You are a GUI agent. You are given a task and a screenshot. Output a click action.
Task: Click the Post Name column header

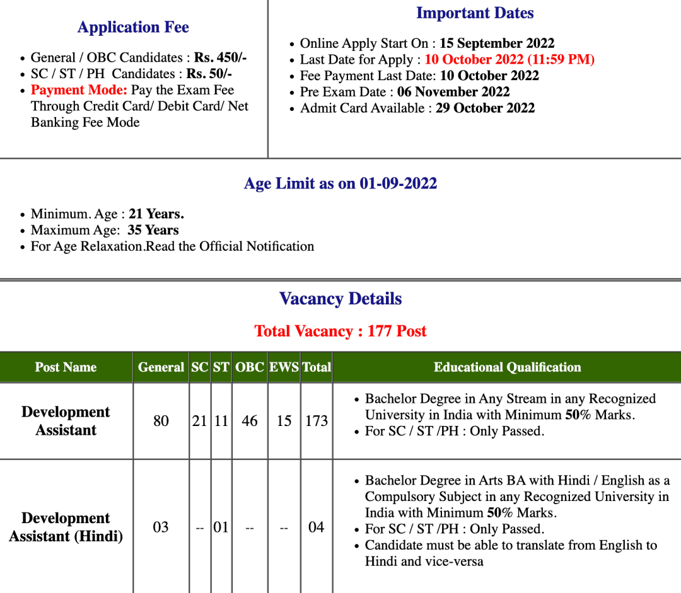click(66, 367)
